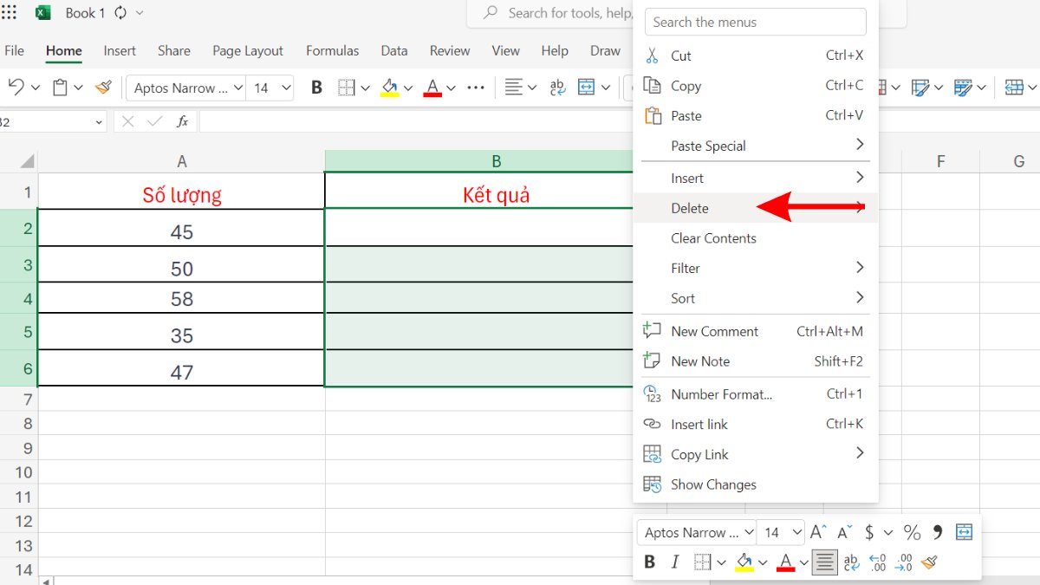
Task: Click Format as Table icon in ribbon
Action: click(963, 88)
